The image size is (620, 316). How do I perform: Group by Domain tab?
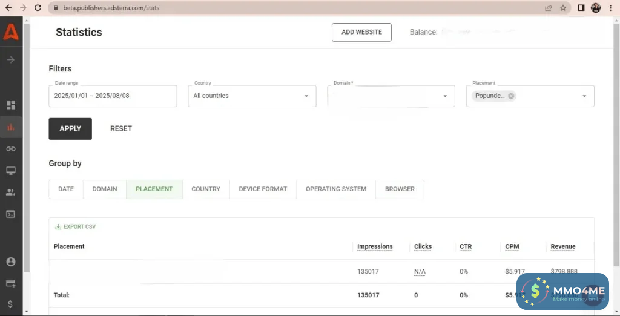coord(105,189)
